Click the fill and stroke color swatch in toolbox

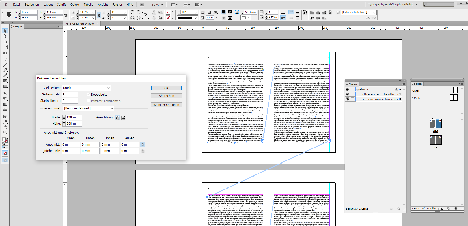pyautogui.click(x=5, y=140)
